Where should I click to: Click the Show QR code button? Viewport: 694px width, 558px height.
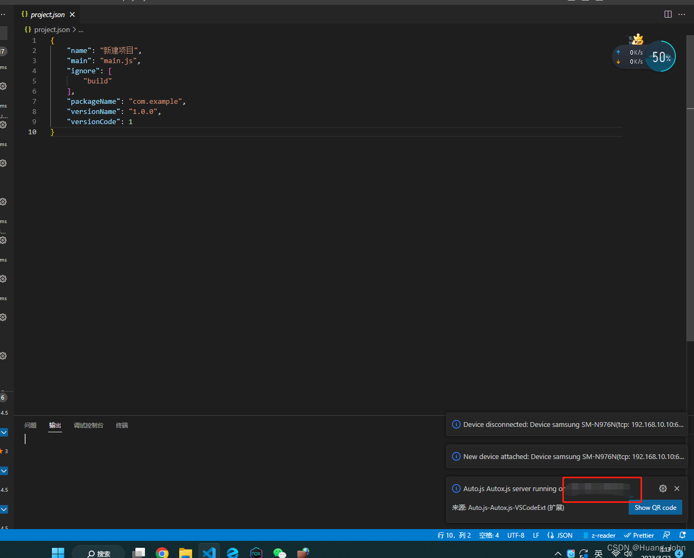tap(655, 508)
